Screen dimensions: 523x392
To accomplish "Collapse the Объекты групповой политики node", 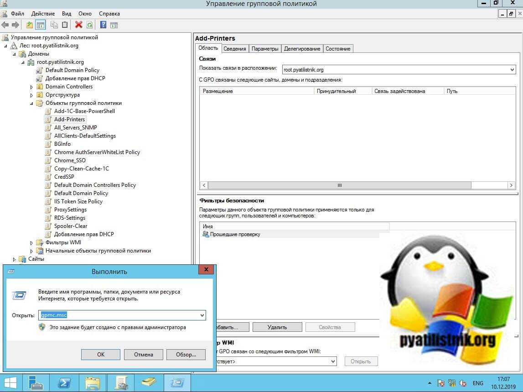I will pos(32,103).
